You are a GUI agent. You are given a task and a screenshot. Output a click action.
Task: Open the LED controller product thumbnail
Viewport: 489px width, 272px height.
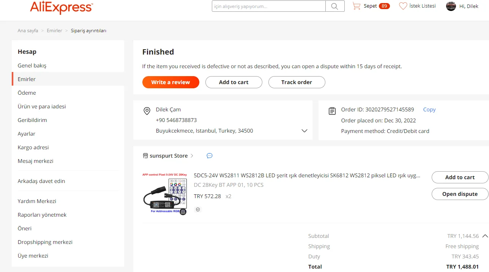(164, 193)
